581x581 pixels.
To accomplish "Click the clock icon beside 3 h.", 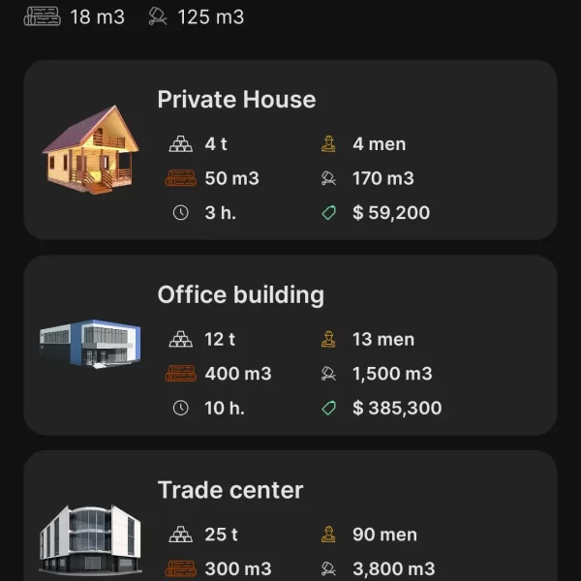I will point(180,213).
